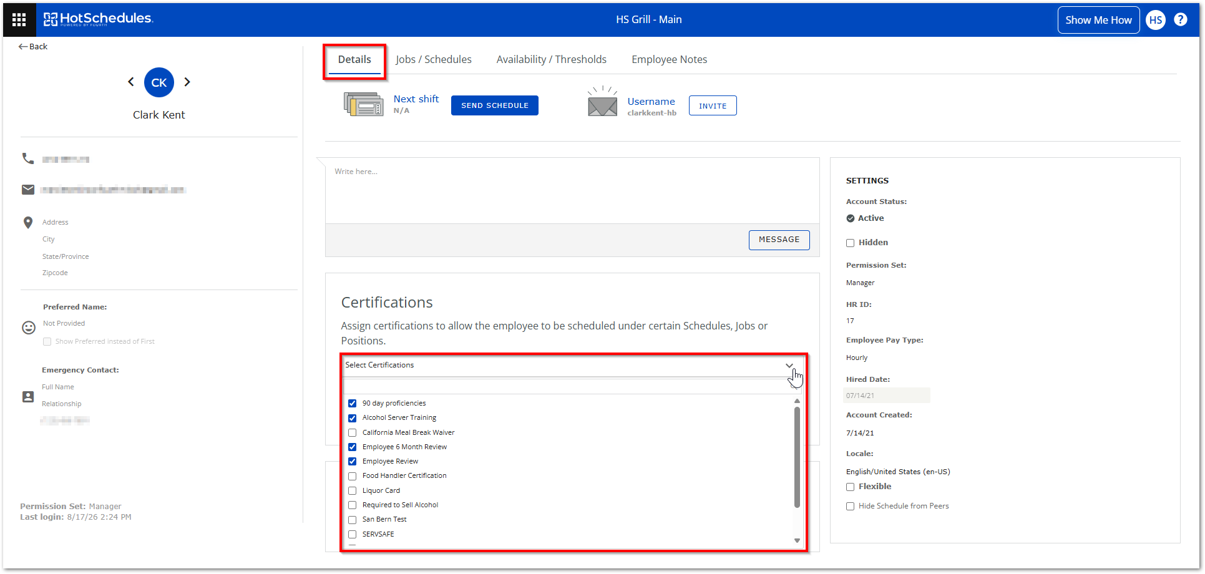Image resolution: width=1205 pixels, height=574 pixels.
Task: Click scroll down arrow in certifications list
Action: tap(797, 540)
